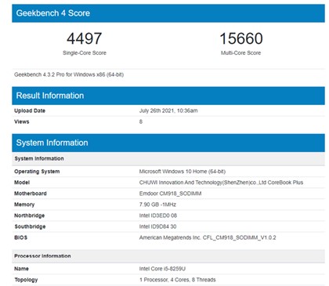Select the Multi-Core Score label
Image resolution: width=329 pixels, height=286 pixels.
tap(240, 52)
